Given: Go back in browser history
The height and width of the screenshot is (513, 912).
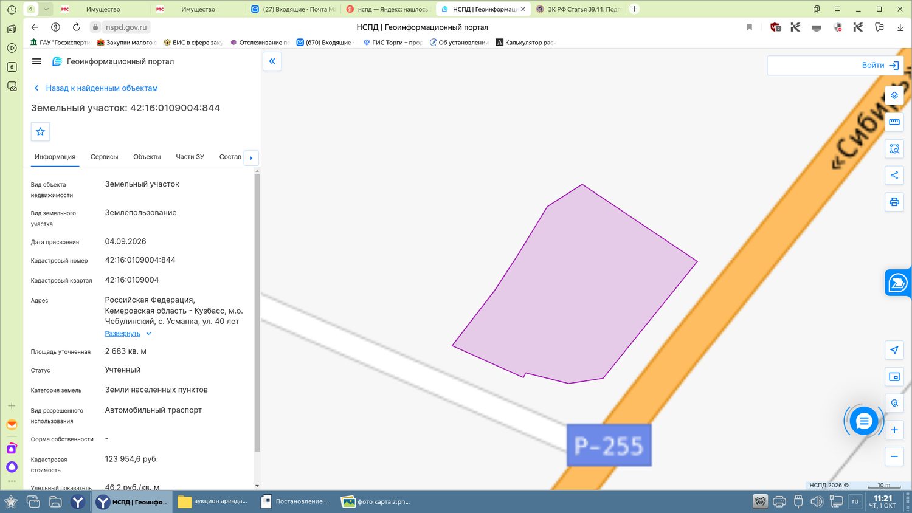Looking at the screenshot, I should (35, 27).
